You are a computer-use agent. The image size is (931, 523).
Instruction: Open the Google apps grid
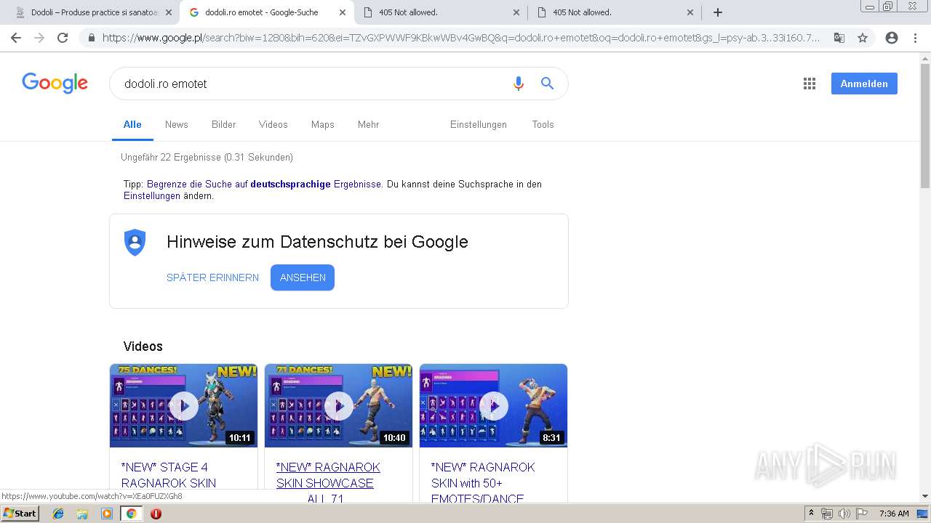tap(810, 84)
